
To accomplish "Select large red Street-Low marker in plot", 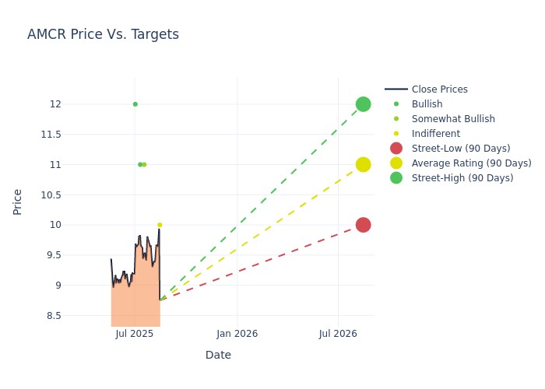I will (x=363, y=225).
